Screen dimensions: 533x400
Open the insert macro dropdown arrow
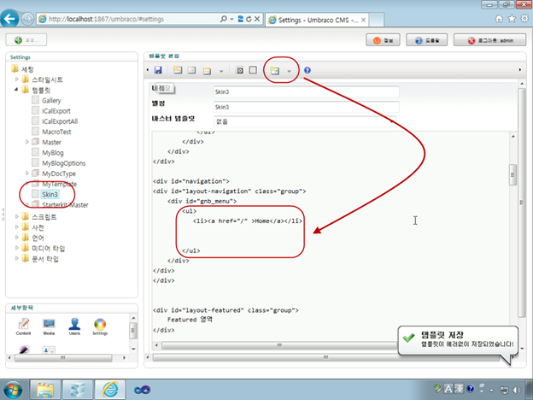290,71
